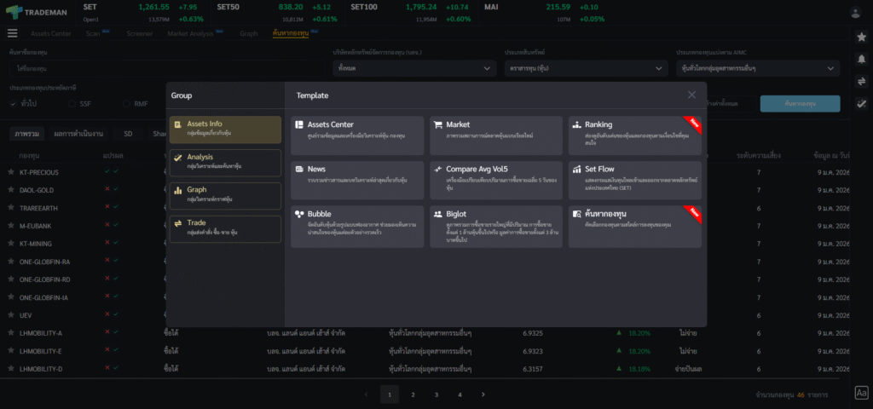This screenshot has height=409, width=873.
Task: Open the hamburger menu icon
Action: tap(12, 33)
